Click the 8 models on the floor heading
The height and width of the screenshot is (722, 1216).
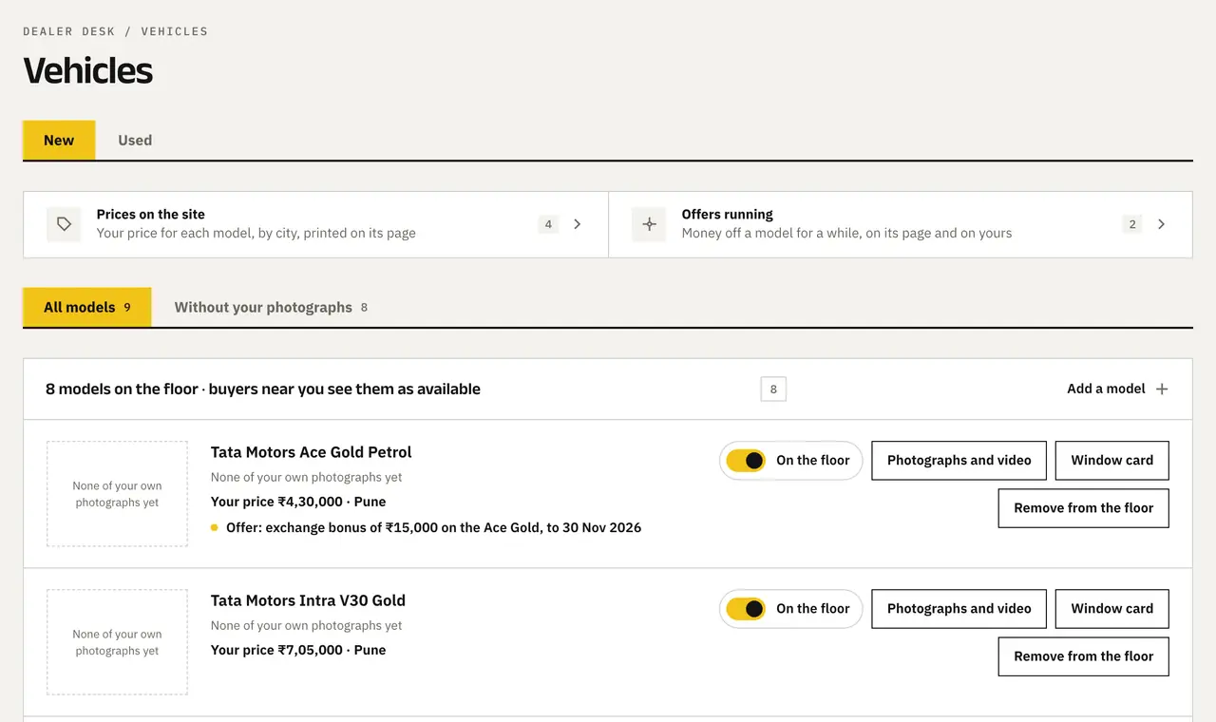pos(263,389)
